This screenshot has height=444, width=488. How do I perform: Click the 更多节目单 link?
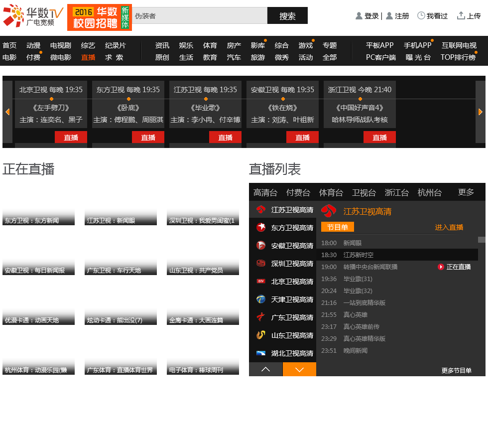coord(457,371)
